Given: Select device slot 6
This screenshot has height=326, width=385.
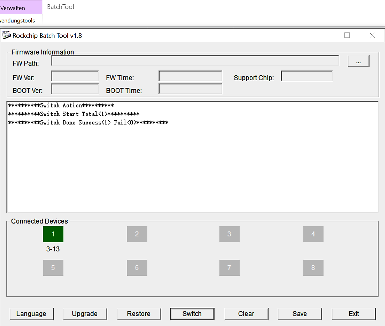Looking at the screenshot, I should (137, 268).
